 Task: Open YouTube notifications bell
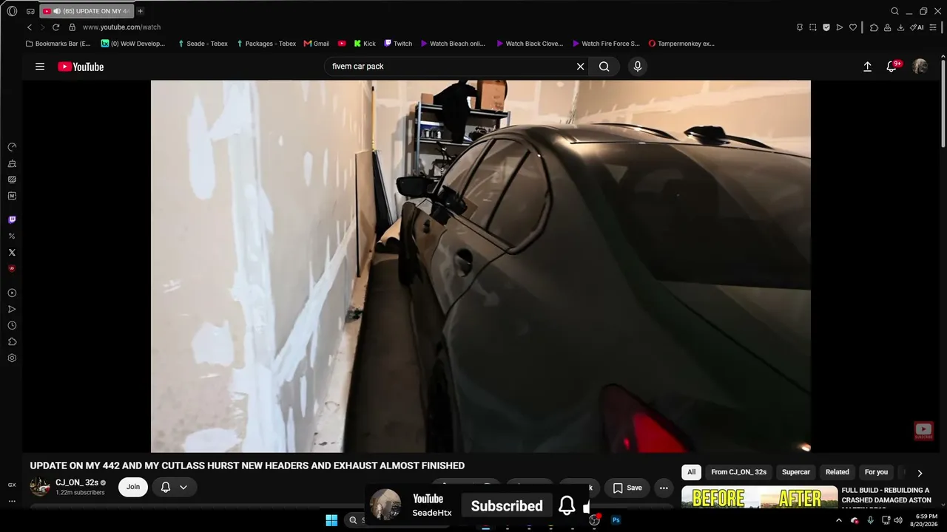pyautogui.click(x=893, y=66)
